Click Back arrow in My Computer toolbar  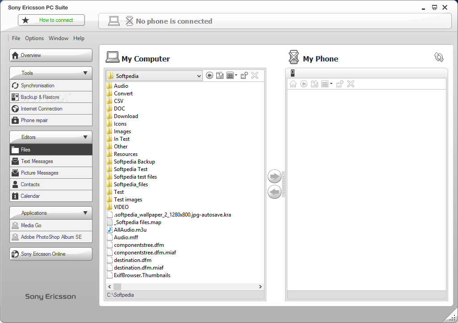pyautogui.click(x=210, y=76)
